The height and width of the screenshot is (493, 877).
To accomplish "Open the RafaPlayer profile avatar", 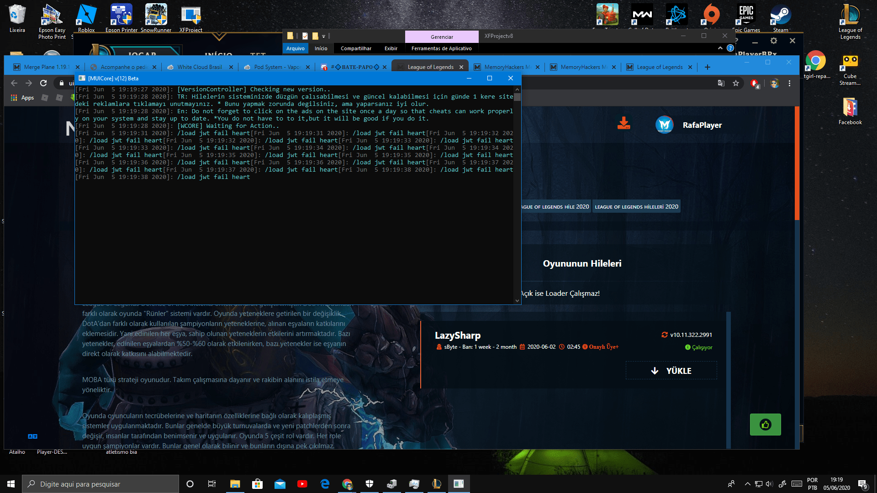I will [x=665, y=125].
